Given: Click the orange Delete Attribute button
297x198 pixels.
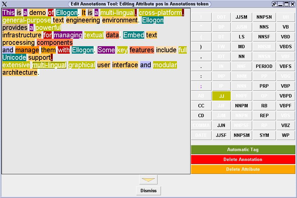Looking at the screenshot, I should coord(243,169).
